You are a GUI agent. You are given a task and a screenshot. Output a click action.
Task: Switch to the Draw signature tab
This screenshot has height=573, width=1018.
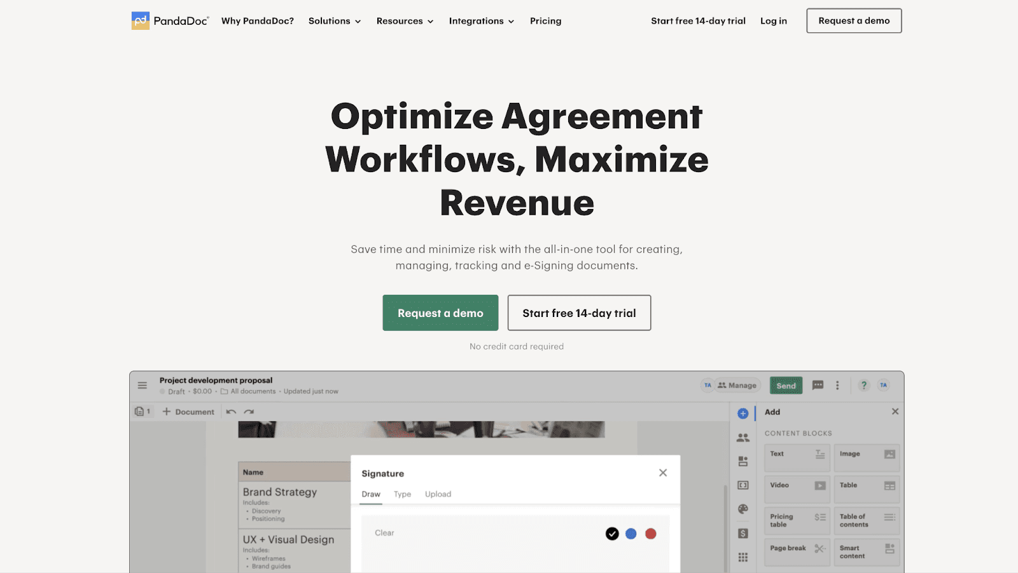pos(371,494)
